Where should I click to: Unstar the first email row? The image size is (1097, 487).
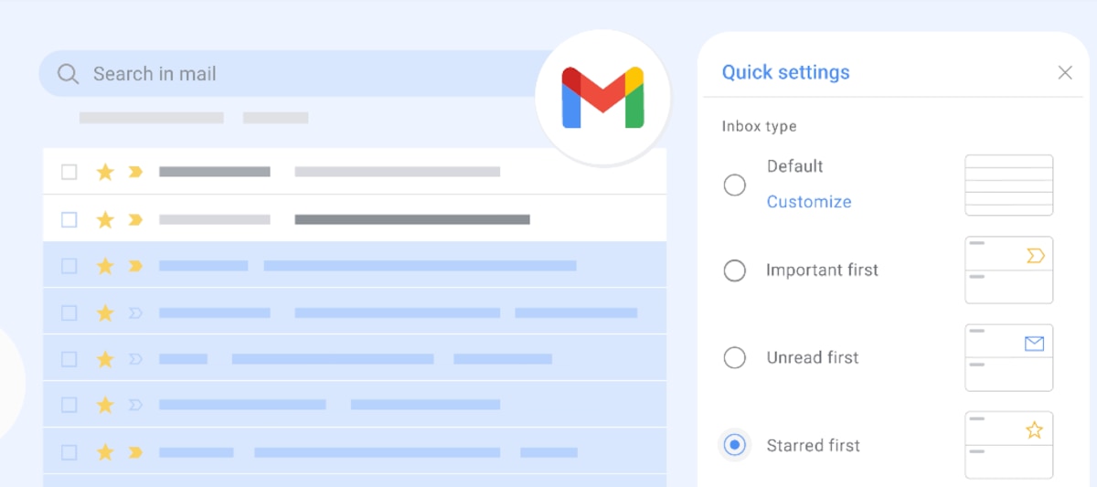[105, 172]
